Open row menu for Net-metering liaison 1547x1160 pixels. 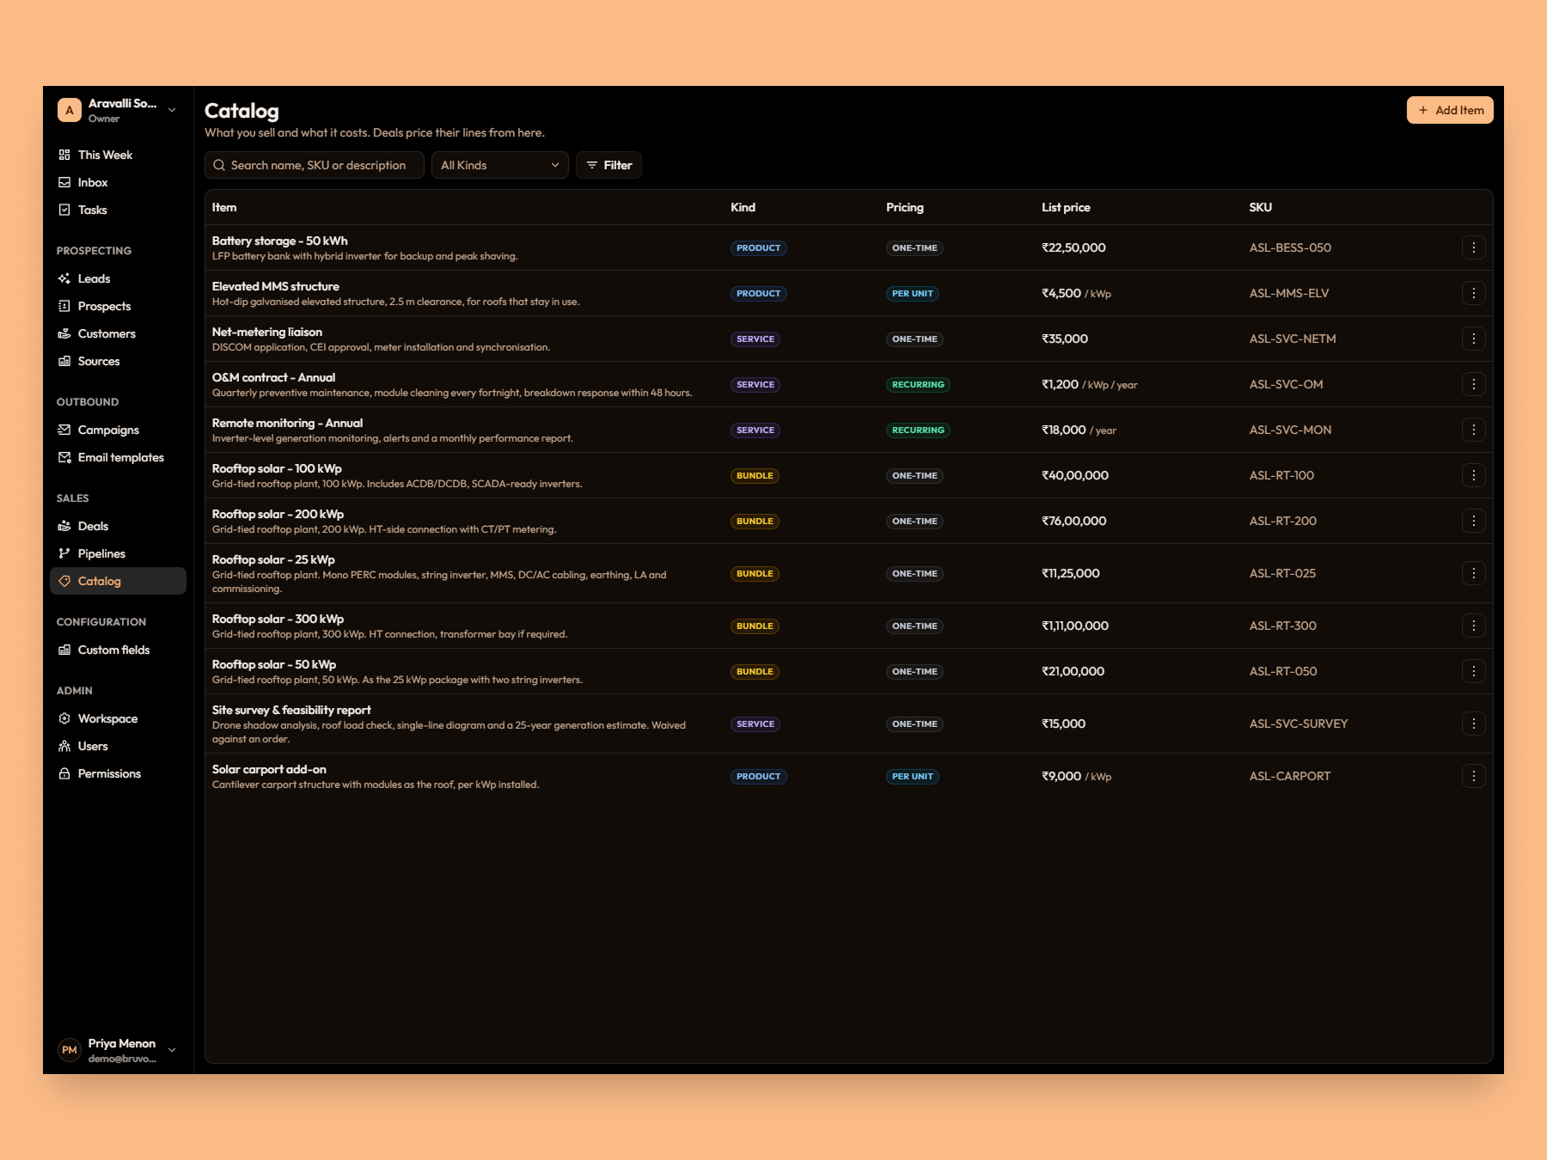(x=1473, y=339)
